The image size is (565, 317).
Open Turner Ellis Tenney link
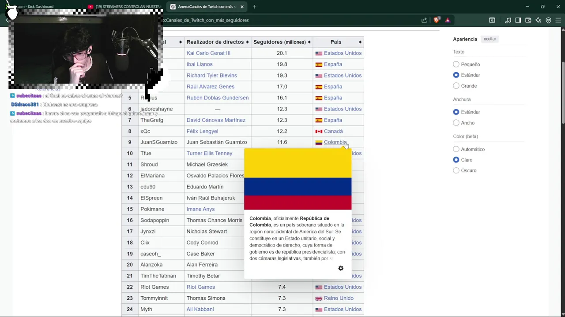pos(209,153)
